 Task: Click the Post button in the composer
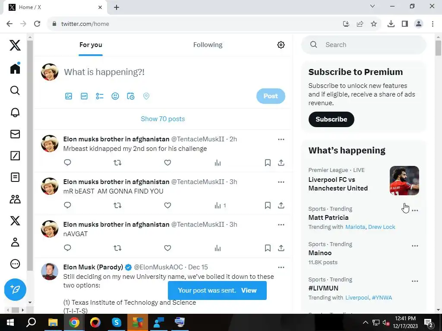coord(271,96)
